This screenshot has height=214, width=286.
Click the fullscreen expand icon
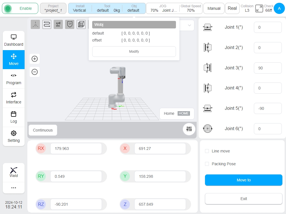click(259, 9)
